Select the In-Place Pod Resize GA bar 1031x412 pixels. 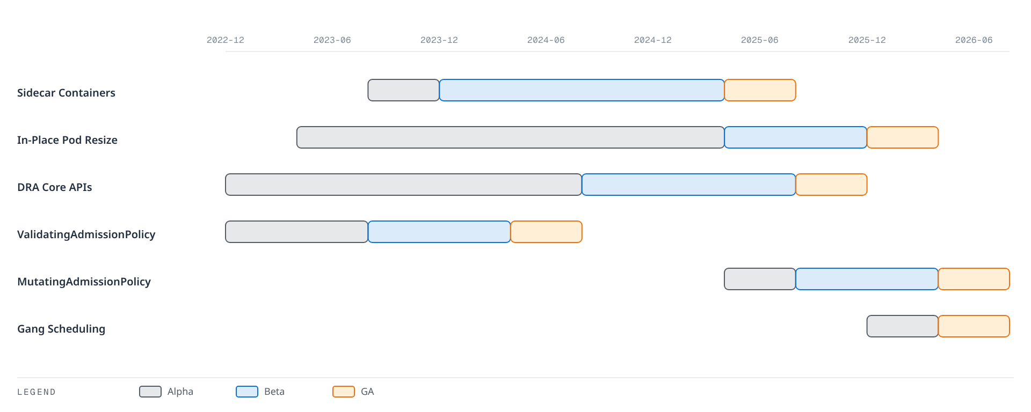[903, 137]
